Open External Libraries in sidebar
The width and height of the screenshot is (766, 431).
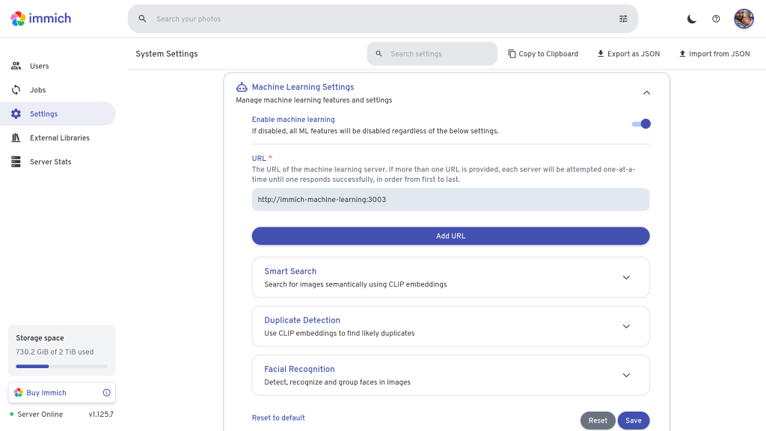(59, 138)
